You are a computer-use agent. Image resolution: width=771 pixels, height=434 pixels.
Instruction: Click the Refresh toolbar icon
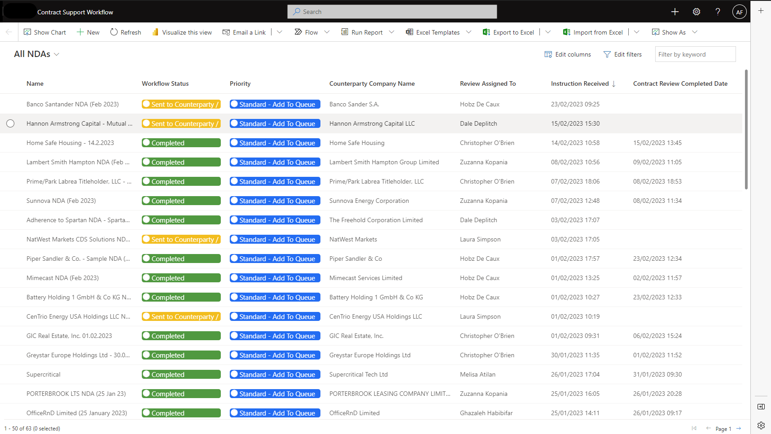114,32
